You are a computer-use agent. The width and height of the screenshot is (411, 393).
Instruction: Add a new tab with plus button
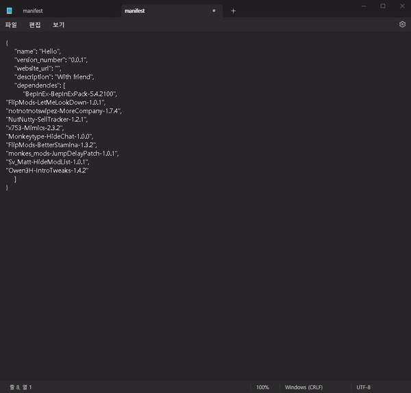234,11
